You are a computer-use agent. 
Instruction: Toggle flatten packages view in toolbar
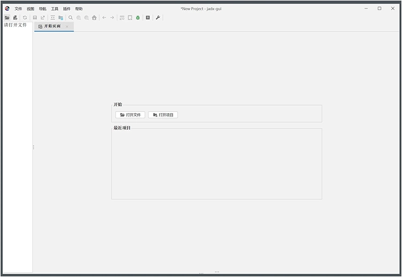(61, 18)
